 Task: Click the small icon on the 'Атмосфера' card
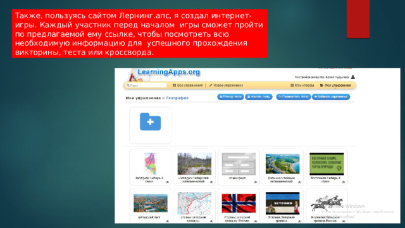tap(255, 182)
